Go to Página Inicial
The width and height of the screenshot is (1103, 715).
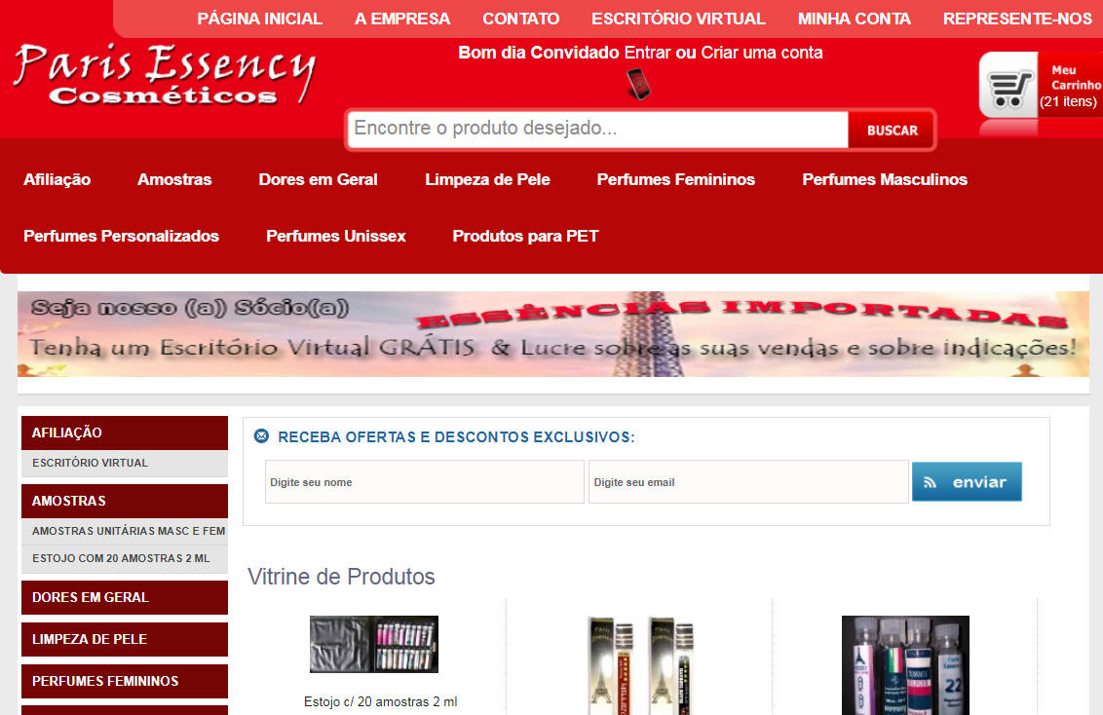[x=259, y=19]
